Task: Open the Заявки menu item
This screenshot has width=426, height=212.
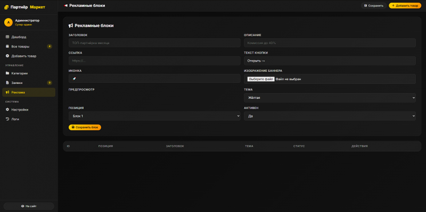Action: [x=29, y=83]
